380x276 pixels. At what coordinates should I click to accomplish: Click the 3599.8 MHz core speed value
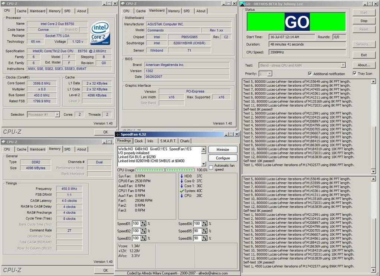pos(42,83)
